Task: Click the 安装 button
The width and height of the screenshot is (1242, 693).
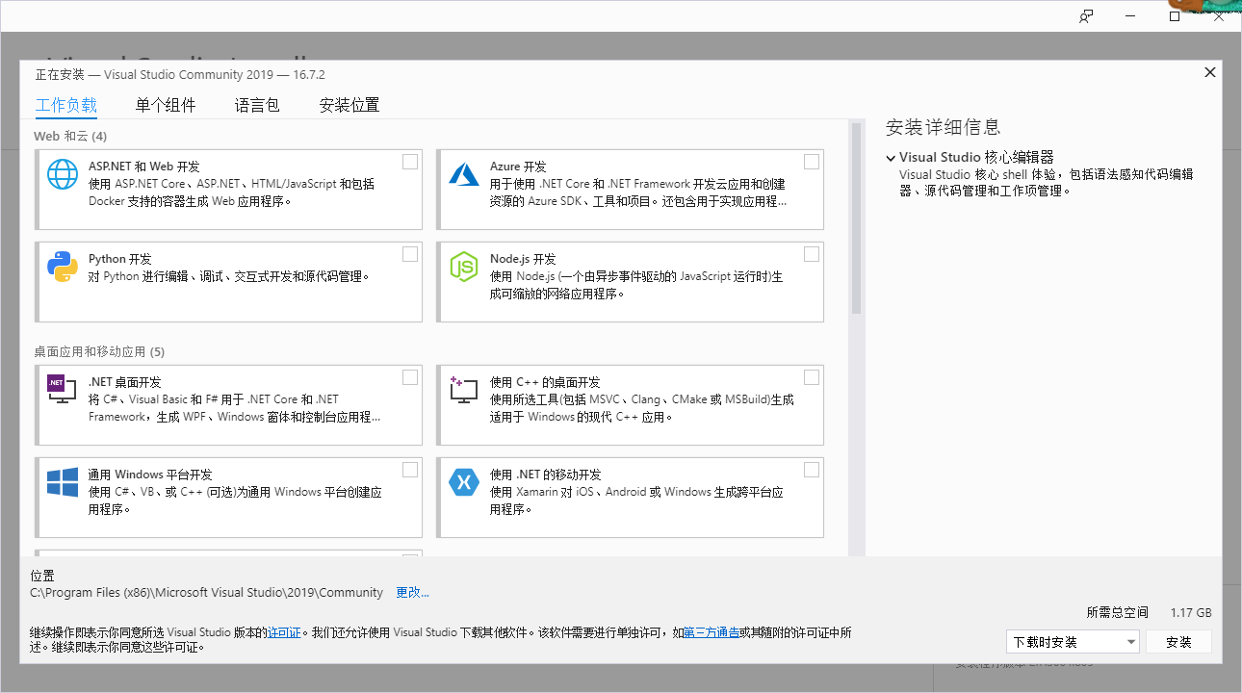Action: 1178,642
